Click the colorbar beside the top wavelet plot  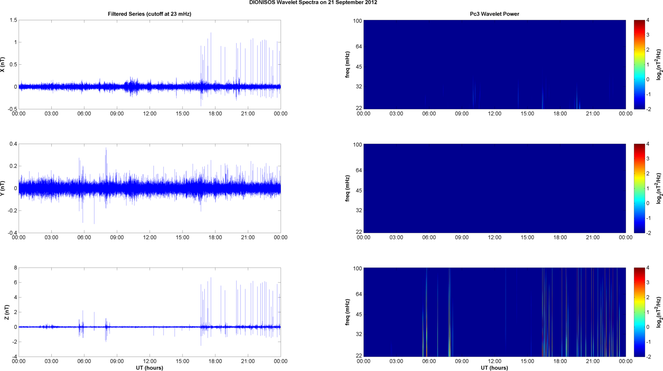639,64
